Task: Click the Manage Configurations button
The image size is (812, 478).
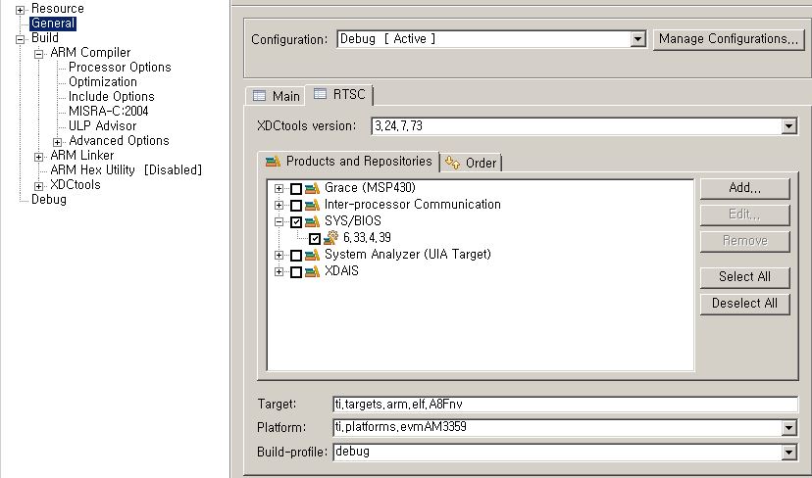Action: click(728, 39)
